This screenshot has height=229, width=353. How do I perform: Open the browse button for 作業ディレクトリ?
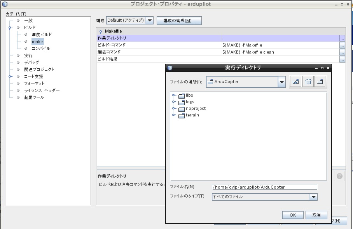[x=342, y=38]
